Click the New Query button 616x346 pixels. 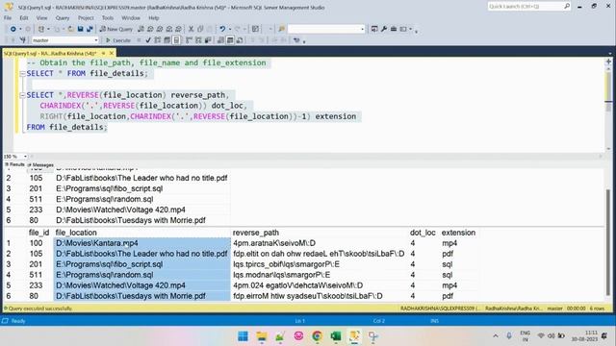point(116,29)
